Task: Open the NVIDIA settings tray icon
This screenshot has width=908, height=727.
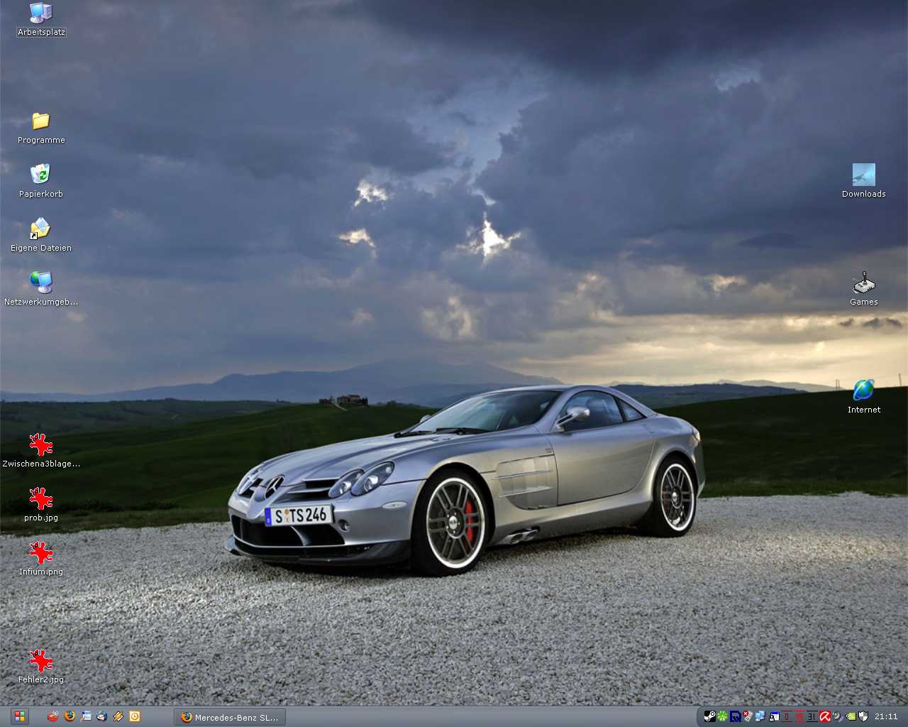Action: [851, 716]
